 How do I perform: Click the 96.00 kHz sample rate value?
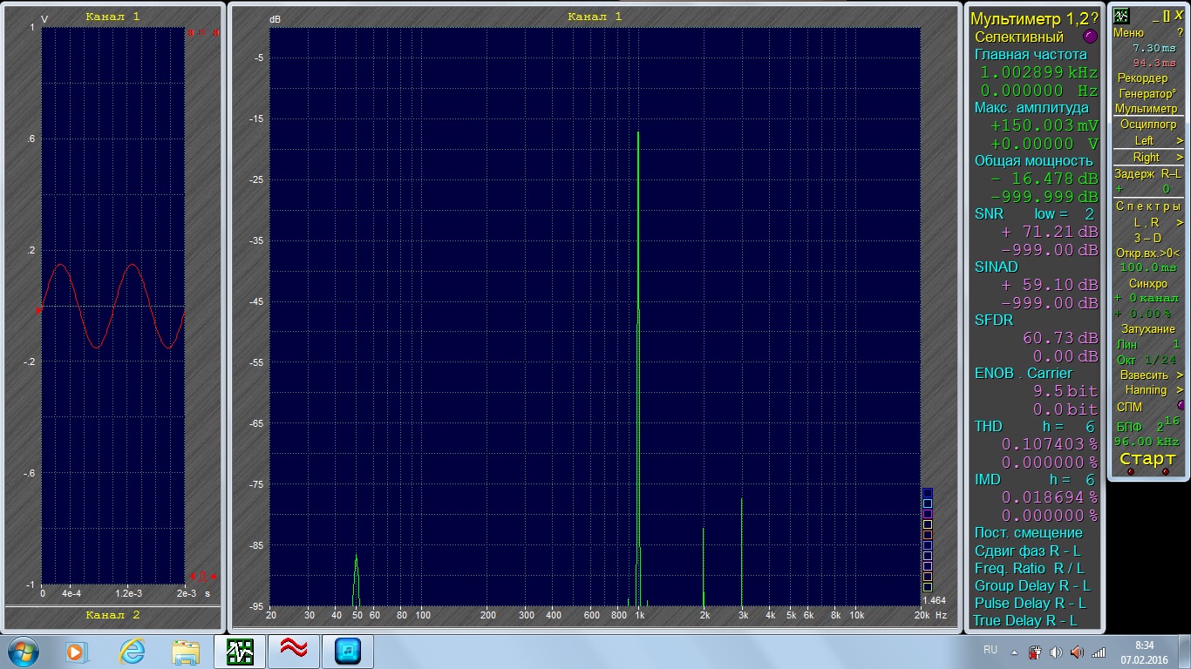click(1147, 442)
